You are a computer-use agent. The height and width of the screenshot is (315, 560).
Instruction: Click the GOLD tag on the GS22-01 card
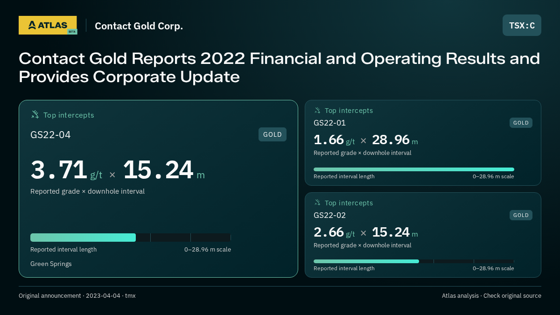pyautogui.click(x=521, y=123)
